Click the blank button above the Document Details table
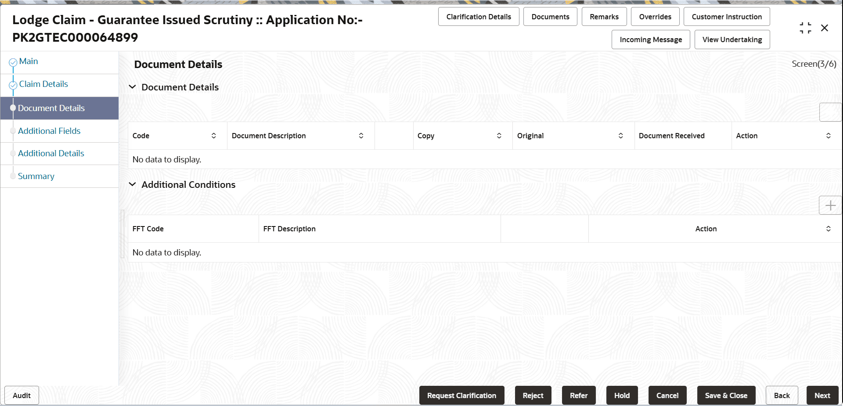The image size is (843, 406). pos(830,112)
